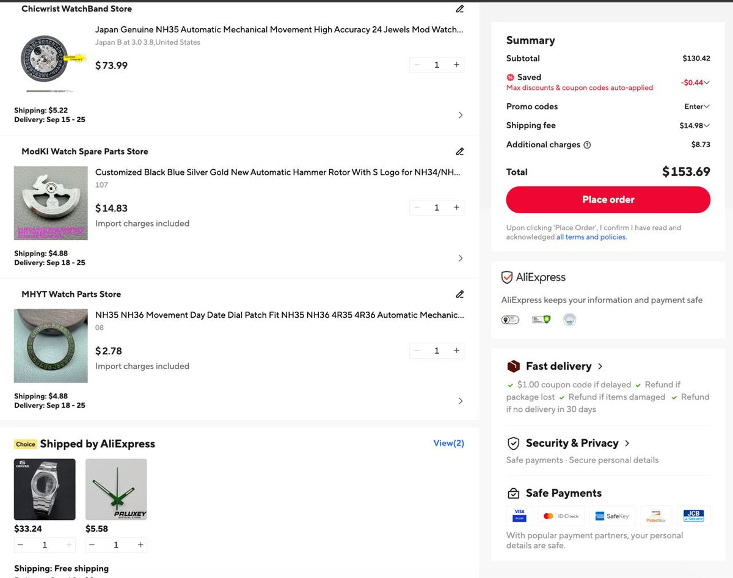The height and width of the screenshot is (578, 733).
Task: Decrease quantity of the Day Date Dial Patch
Action: point(417,351)
